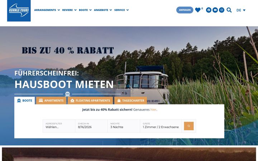
Task: Click the Tagescharter boat icon
Action: [x=119, y=101]
